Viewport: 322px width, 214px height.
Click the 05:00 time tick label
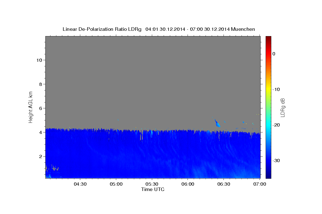(x=116, y=184)
